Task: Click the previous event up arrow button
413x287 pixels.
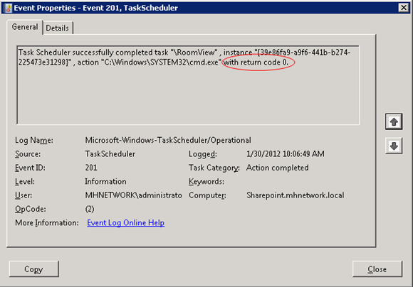Action: pos(394,121)
